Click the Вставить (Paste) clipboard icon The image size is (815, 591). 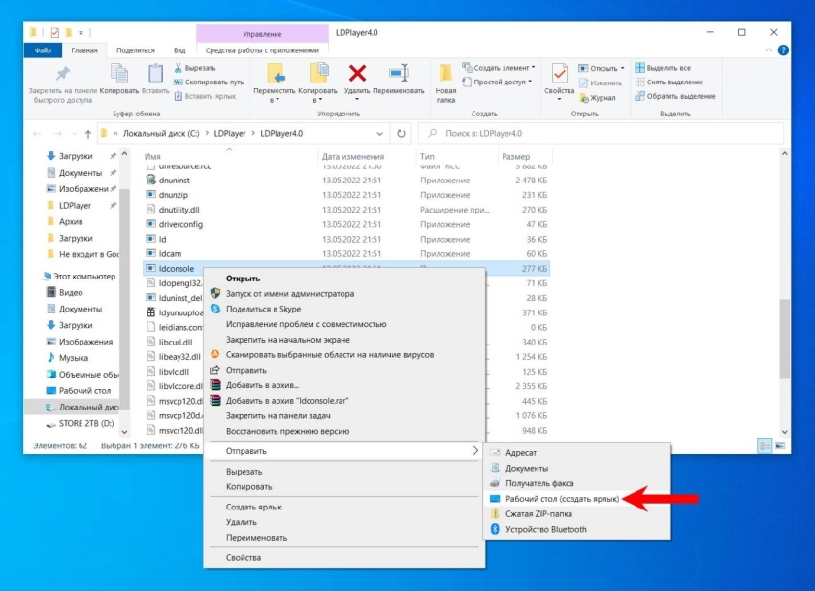click(x=155, y=75)
